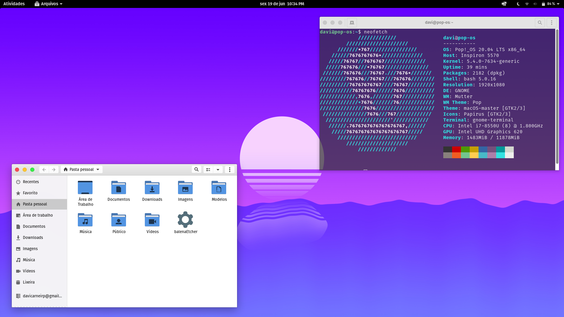Toggle list view in file manager
The image size is (564, 317).
208,169
